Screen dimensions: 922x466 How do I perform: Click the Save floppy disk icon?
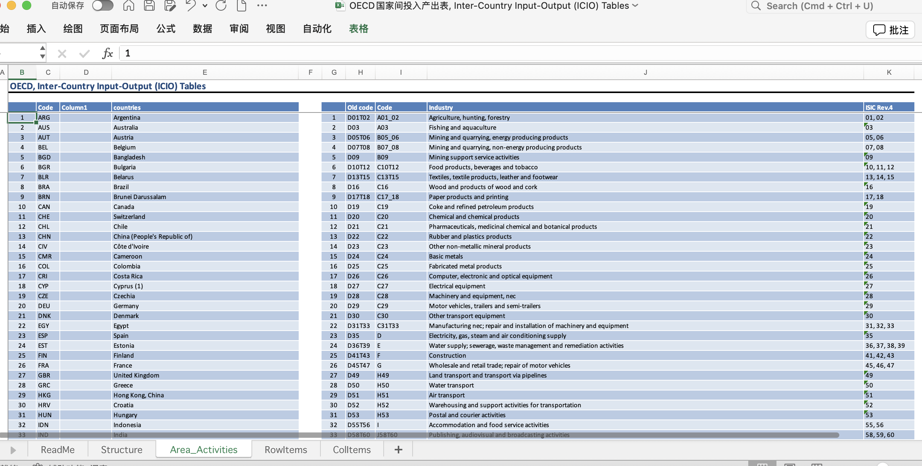coord(149,5)
